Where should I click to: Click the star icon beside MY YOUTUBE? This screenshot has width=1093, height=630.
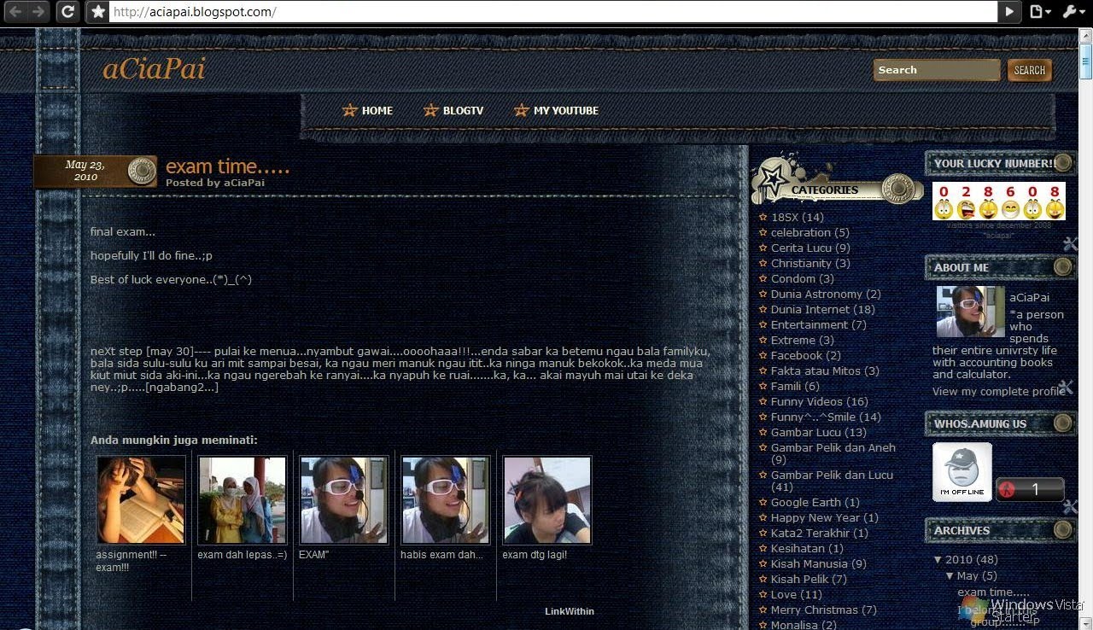pyautogui.click(x=521, y=110)
